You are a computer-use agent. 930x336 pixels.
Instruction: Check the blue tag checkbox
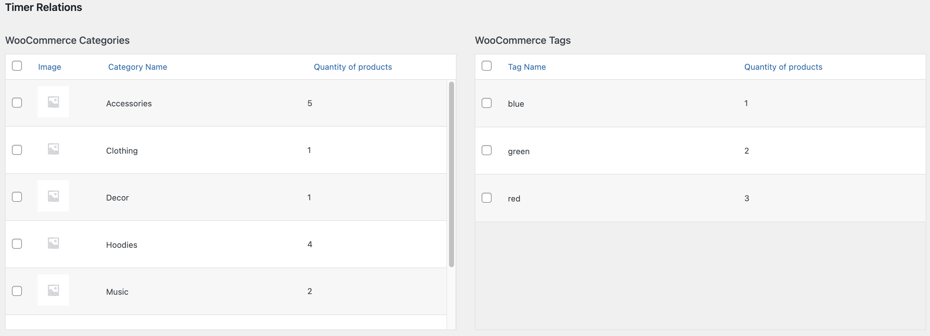(x=487, y=103)
